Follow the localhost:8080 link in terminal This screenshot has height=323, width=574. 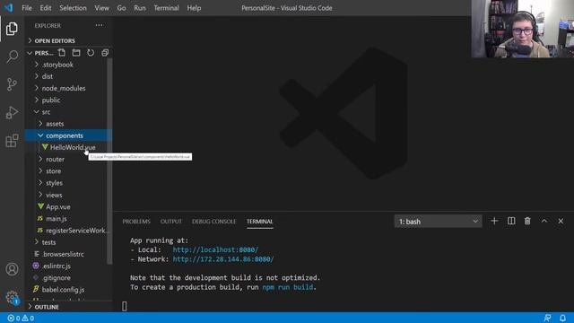[x=215, y=249]
